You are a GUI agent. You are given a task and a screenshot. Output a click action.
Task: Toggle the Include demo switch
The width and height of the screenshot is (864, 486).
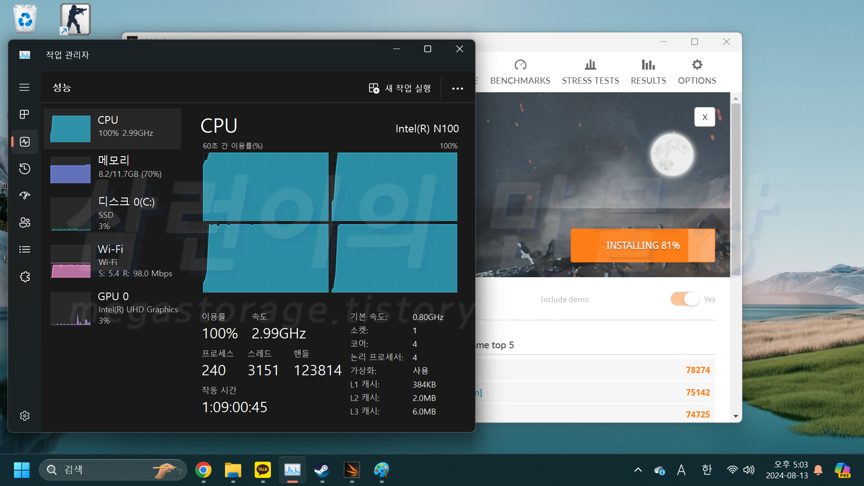(685, 299)
